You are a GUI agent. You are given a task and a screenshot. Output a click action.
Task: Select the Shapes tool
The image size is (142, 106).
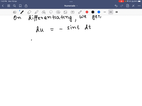(x=43, y=12)
